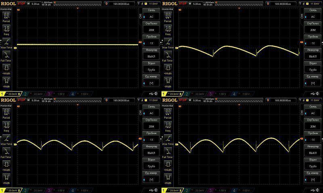Open Связь AC coupling in top-left scope
This screenshot has height=193, width=323.
click(151, 14)
